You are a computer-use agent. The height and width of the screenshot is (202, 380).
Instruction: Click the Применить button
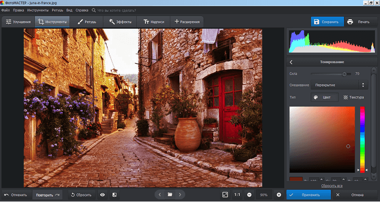[x=309, y=194]
